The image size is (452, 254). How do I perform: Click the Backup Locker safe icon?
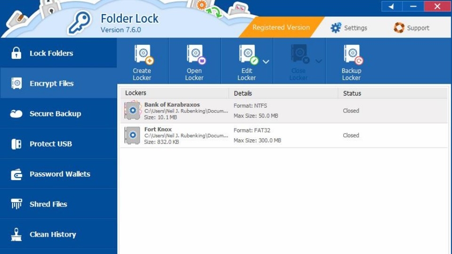pyautogui.click(x=353, y=55)
